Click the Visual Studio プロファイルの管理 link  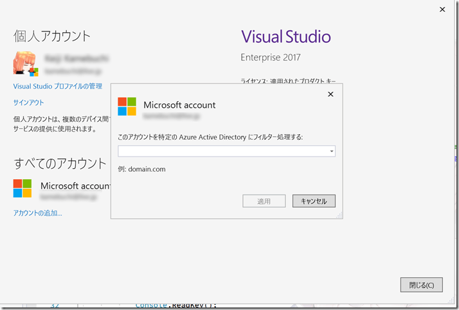click(x=58, y=86)
